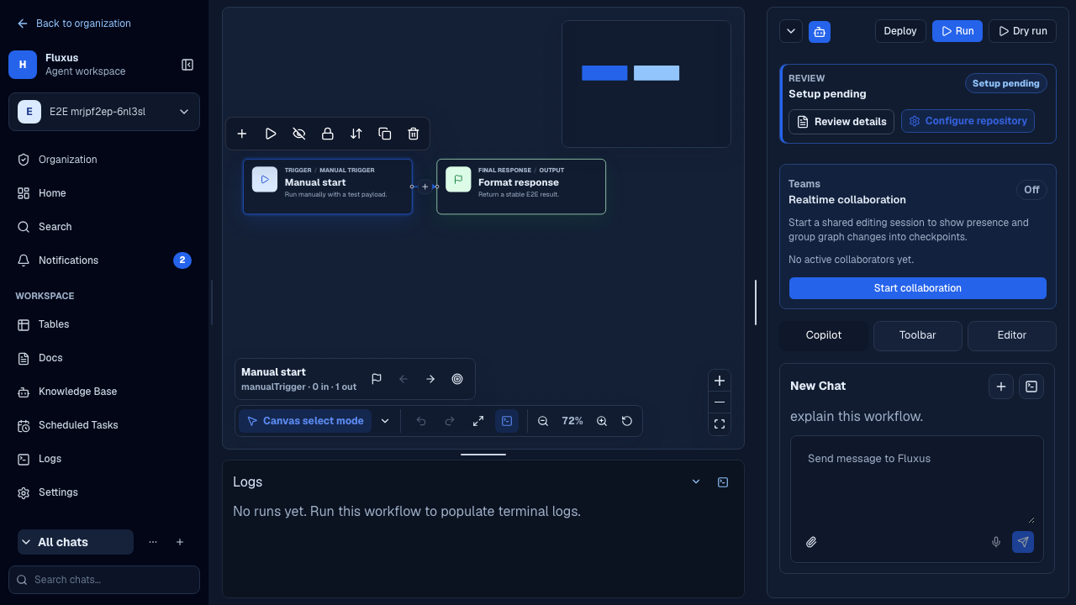Toggle node visibility with the crossed-eye icon
The width and height of the screenshot is (1076, 605).
tap(299, 134)
